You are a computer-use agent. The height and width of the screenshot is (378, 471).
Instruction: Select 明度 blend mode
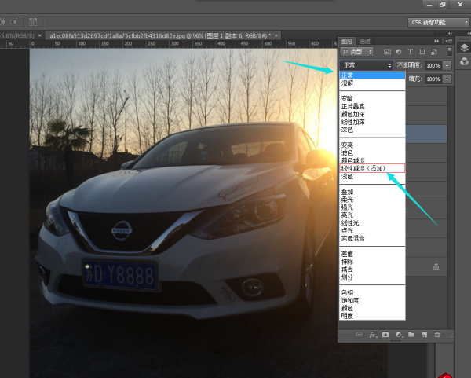pyautogui.click(x=372, y=316)
